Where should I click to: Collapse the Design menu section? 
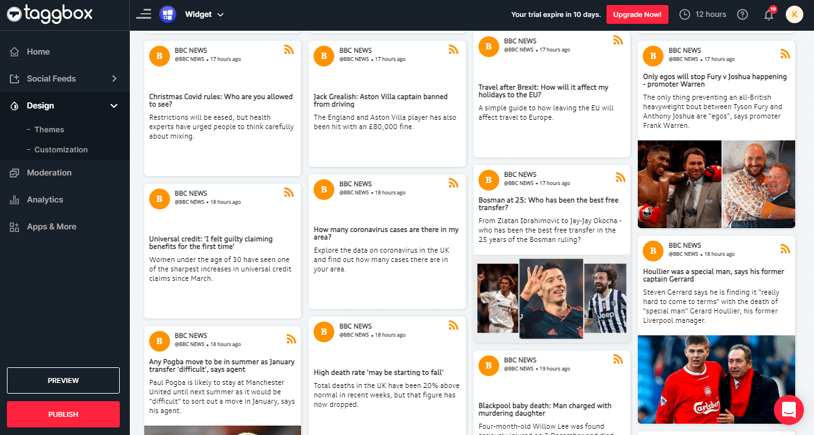114,106
